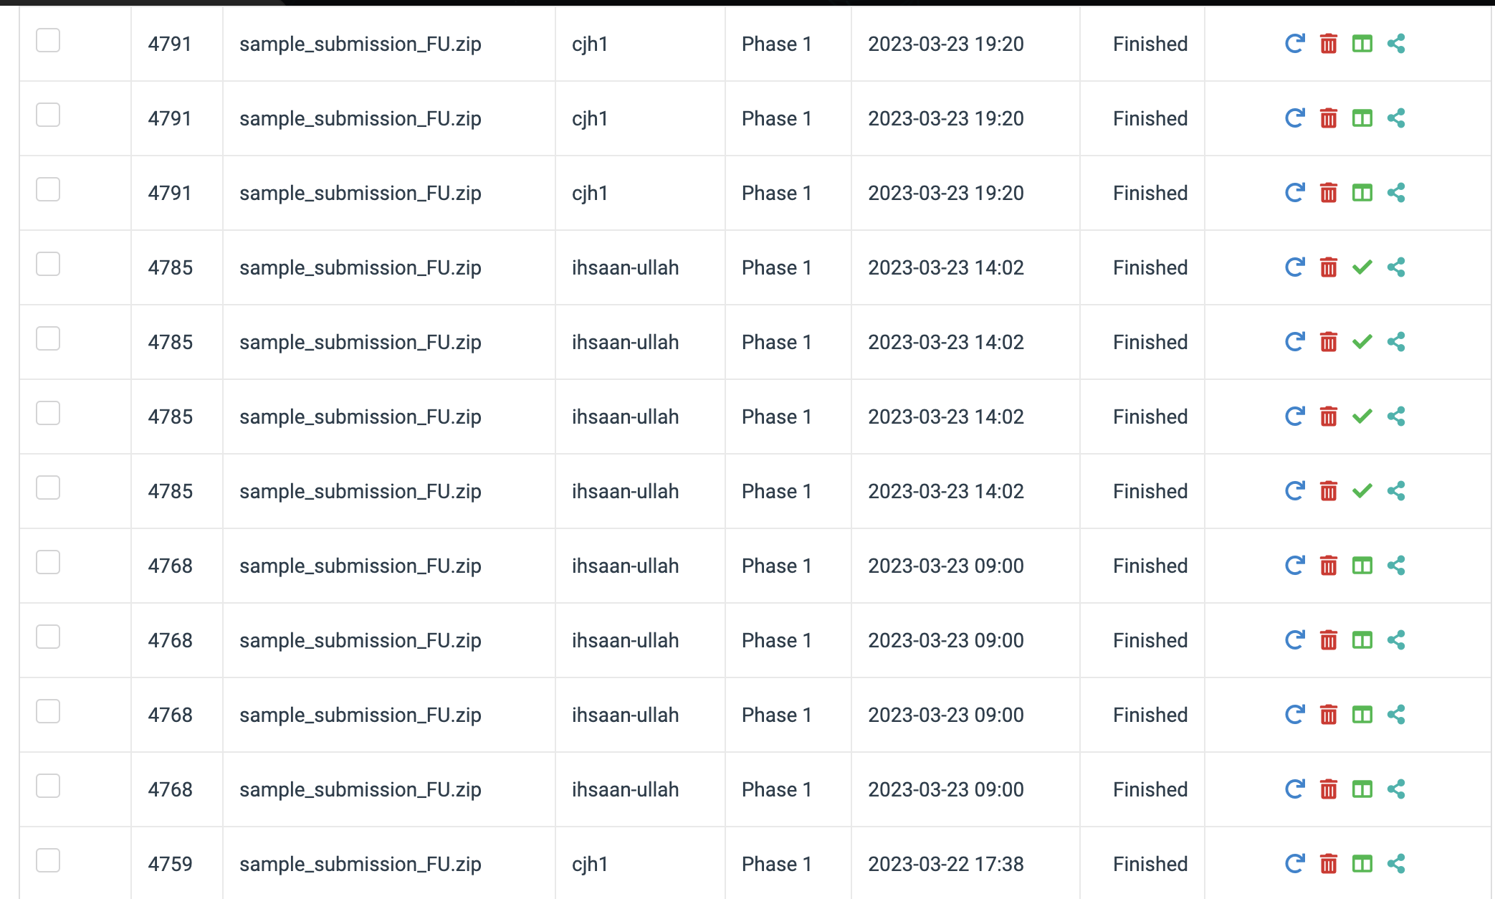Check the box for the first 4791 row
This screenshot has width=1495, height=899.
click(x=47, y=40)
